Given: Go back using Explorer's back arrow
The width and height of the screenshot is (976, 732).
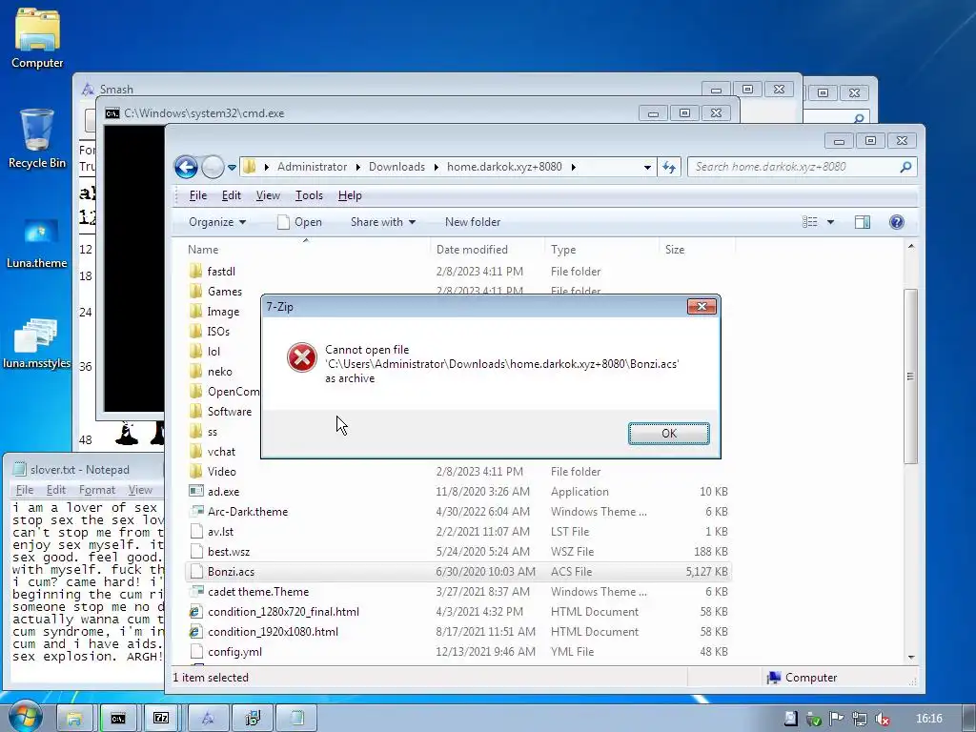Looking at the screenshot, I should click(x=186, y=167).
